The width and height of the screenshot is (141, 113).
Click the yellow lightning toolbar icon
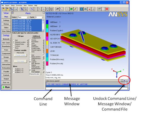75,9
